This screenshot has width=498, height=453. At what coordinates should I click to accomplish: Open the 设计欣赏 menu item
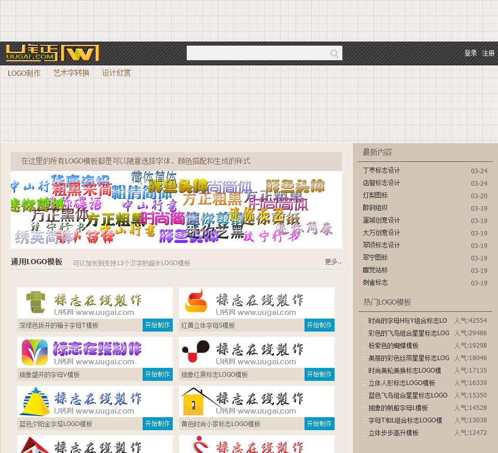tap(116, 73)
